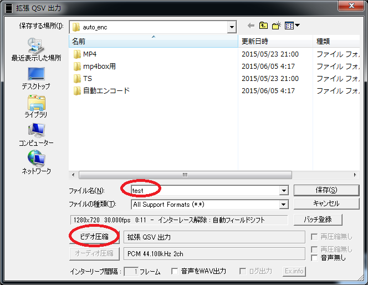Expand the ファイル名 dropdown arrow

[284, 190]
